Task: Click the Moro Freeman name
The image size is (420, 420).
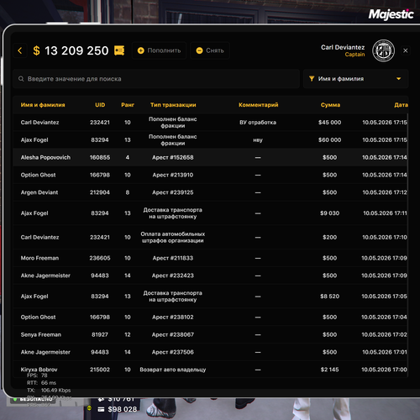Action: [39, 258]
